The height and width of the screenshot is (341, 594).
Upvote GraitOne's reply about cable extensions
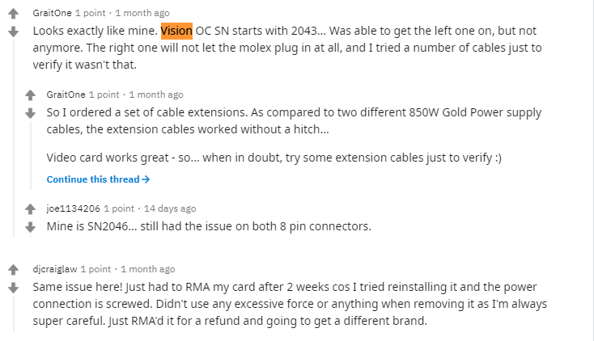click(30, 95)
